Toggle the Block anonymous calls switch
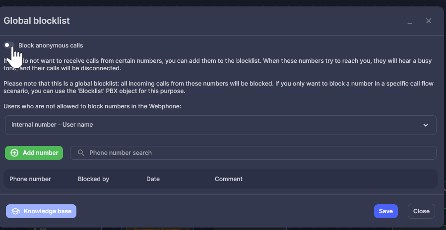This screenshot has width=446, height=230. [9, 45]
